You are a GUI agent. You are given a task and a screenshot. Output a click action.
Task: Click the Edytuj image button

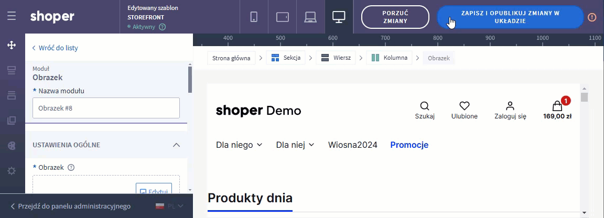click(x=154, y=188)
